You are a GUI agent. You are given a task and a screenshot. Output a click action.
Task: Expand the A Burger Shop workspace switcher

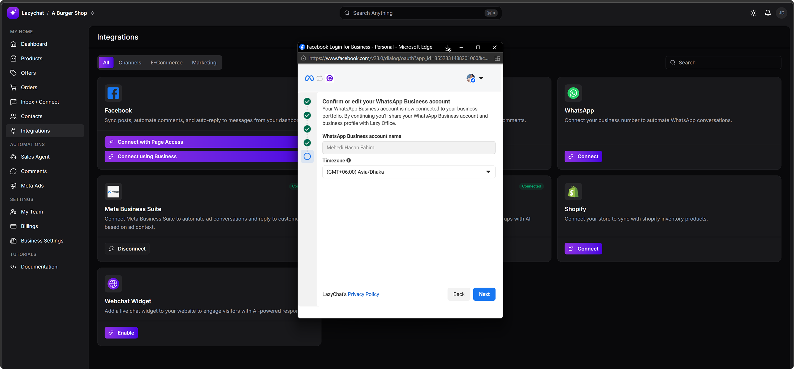click(x=92, y=13)
